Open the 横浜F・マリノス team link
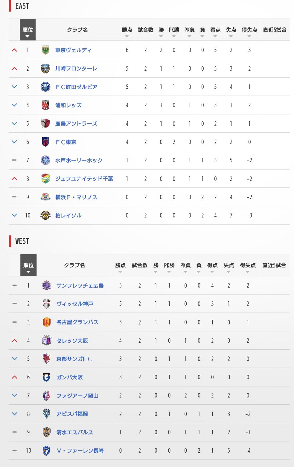This screenshot has height=467, width=294. 76,197
